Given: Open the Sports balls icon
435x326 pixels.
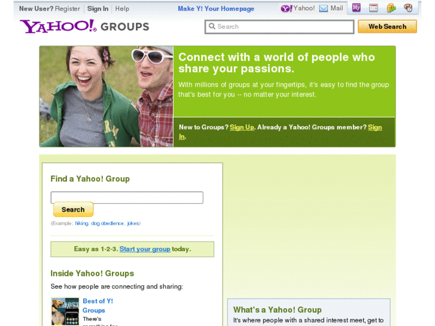Looking at the screenshot, I should 408,8.
